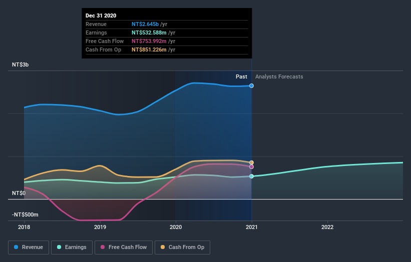Click the Free Cash Flow value NT$753.992m

click(149, 41)
